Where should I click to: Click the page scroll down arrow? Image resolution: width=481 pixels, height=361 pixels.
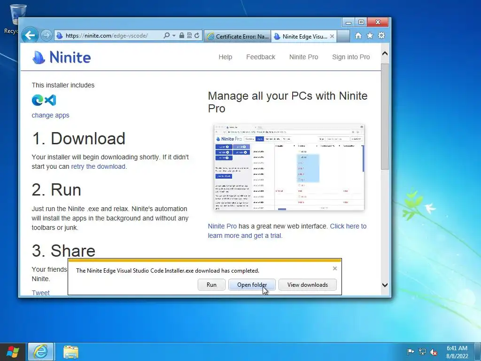[x=385, y=285]
